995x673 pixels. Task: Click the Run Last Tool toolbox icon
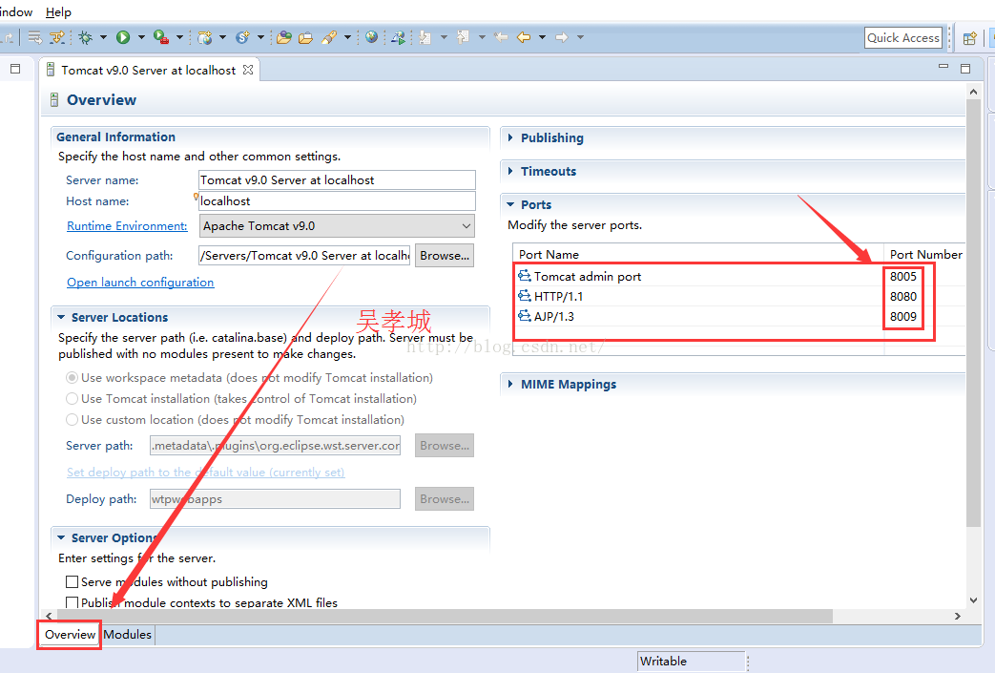pyautogui.click(x=161, y=37)
